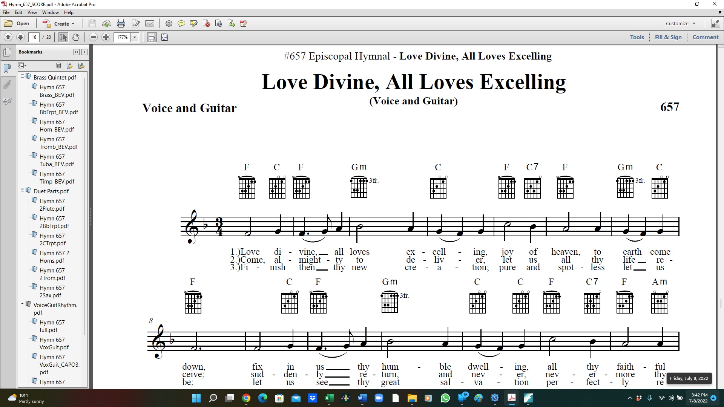Open Hymn 657 Horn_BEV.pdf bookmark
This screenshot has height=407, width=724.
pos(57,126)
